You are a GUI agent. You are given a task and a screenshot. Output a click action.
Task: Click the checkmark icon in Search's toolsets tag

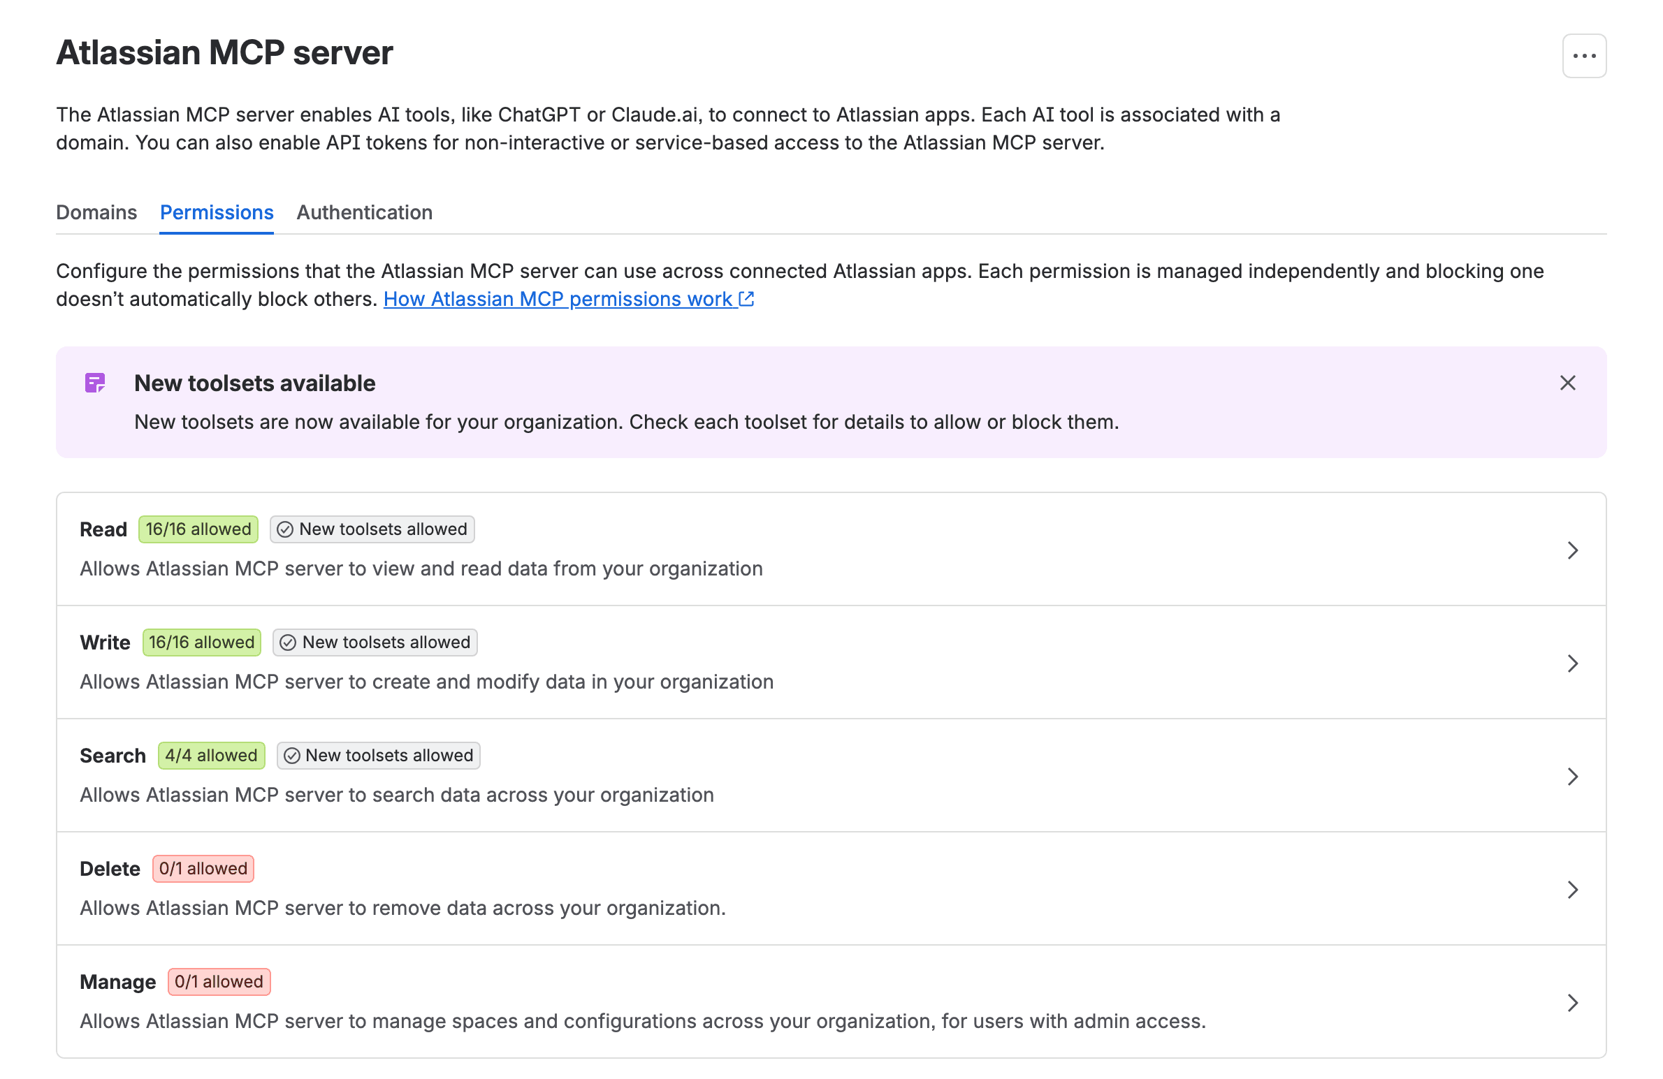pyautogui.click(x=292, y=756)
